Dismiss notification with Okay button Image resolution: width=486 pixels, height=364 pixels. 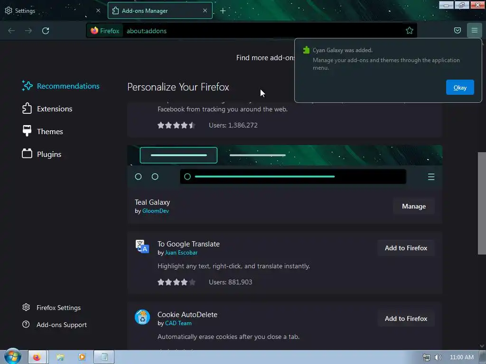click(x=460, y=88)
